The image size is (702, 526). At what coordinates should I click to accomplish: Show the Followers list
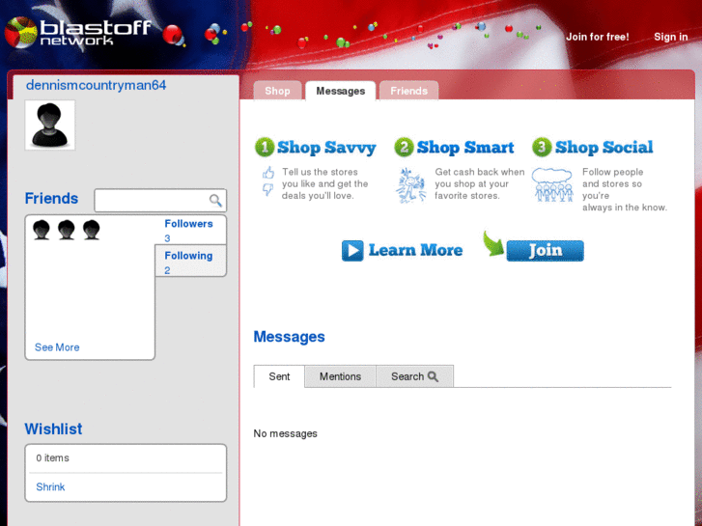coord(188,224)
